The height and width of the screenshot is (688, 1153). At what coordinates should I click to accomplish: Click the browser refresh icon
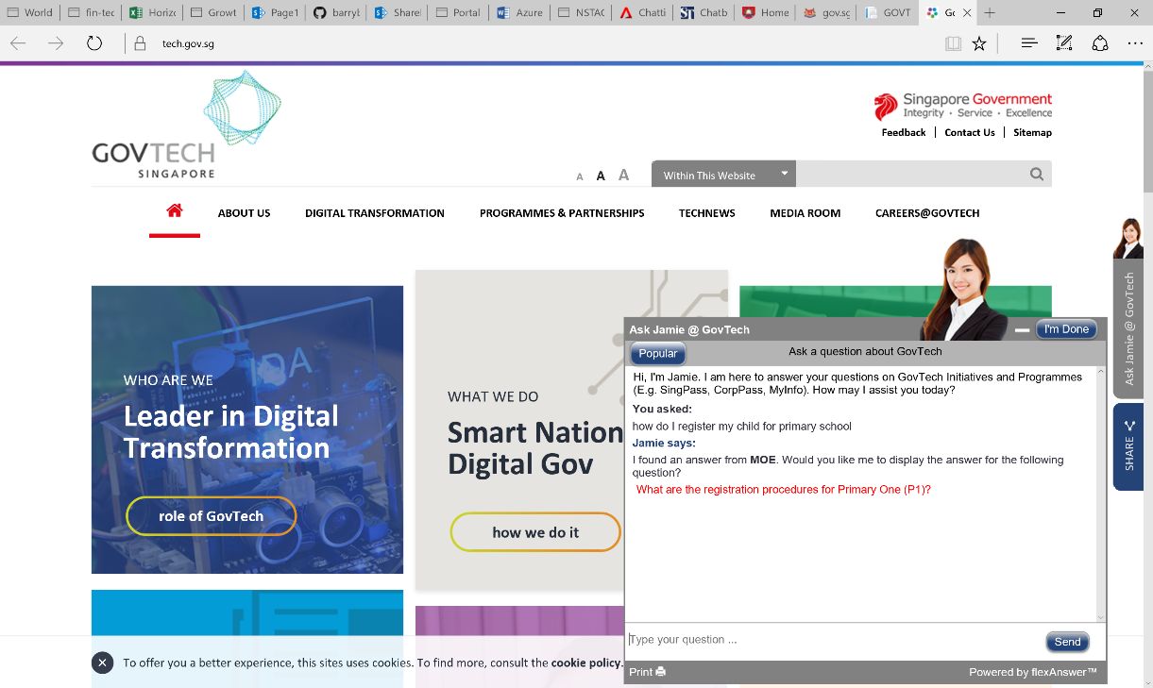(94, 43)
